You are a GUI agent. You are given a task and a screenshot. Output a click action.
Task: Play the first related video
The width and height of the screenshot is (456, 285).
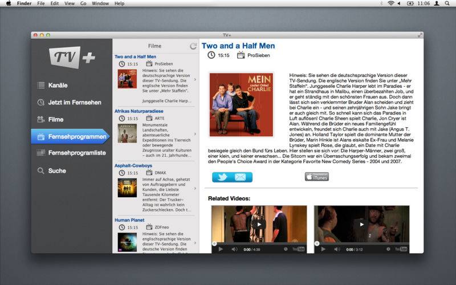(259, 224)
